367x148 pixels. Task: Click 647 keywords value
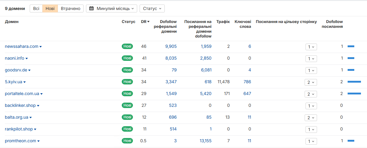pyautogui.click(x=247, y=94)
